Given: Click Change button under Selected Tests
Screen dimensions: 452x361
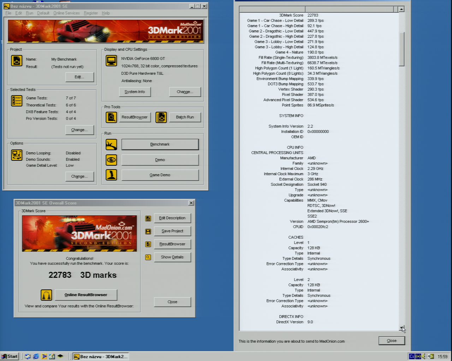Looking at the screenshot, I should pyautogui.click(x=79, y=130).
